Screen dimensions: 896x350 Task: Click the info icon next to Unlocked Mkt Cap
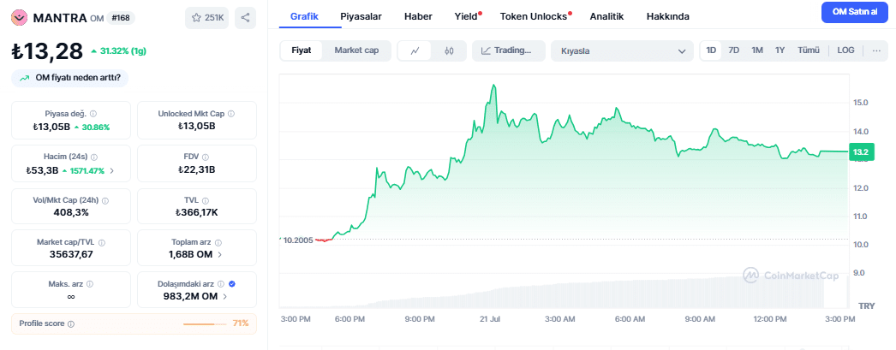231,114
